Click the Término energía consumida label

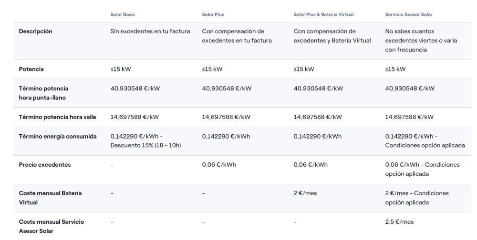(x=58, y=136)
